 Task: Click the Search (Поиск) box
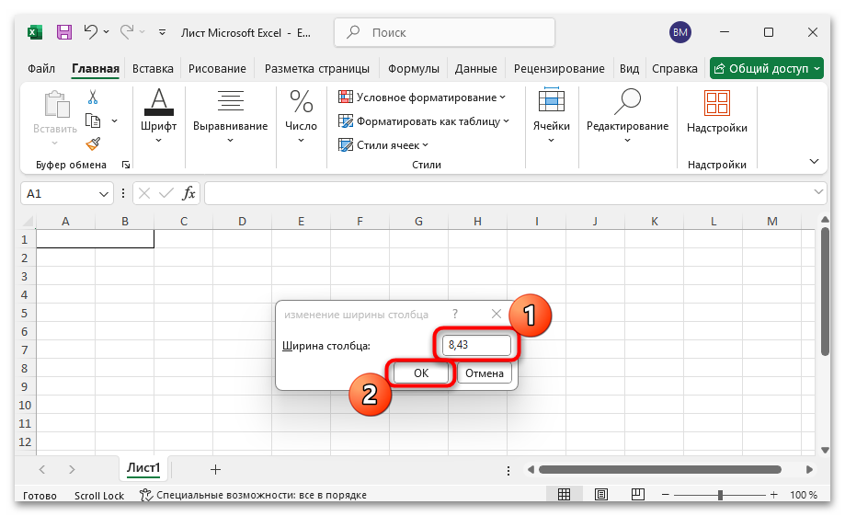(445, 32)
